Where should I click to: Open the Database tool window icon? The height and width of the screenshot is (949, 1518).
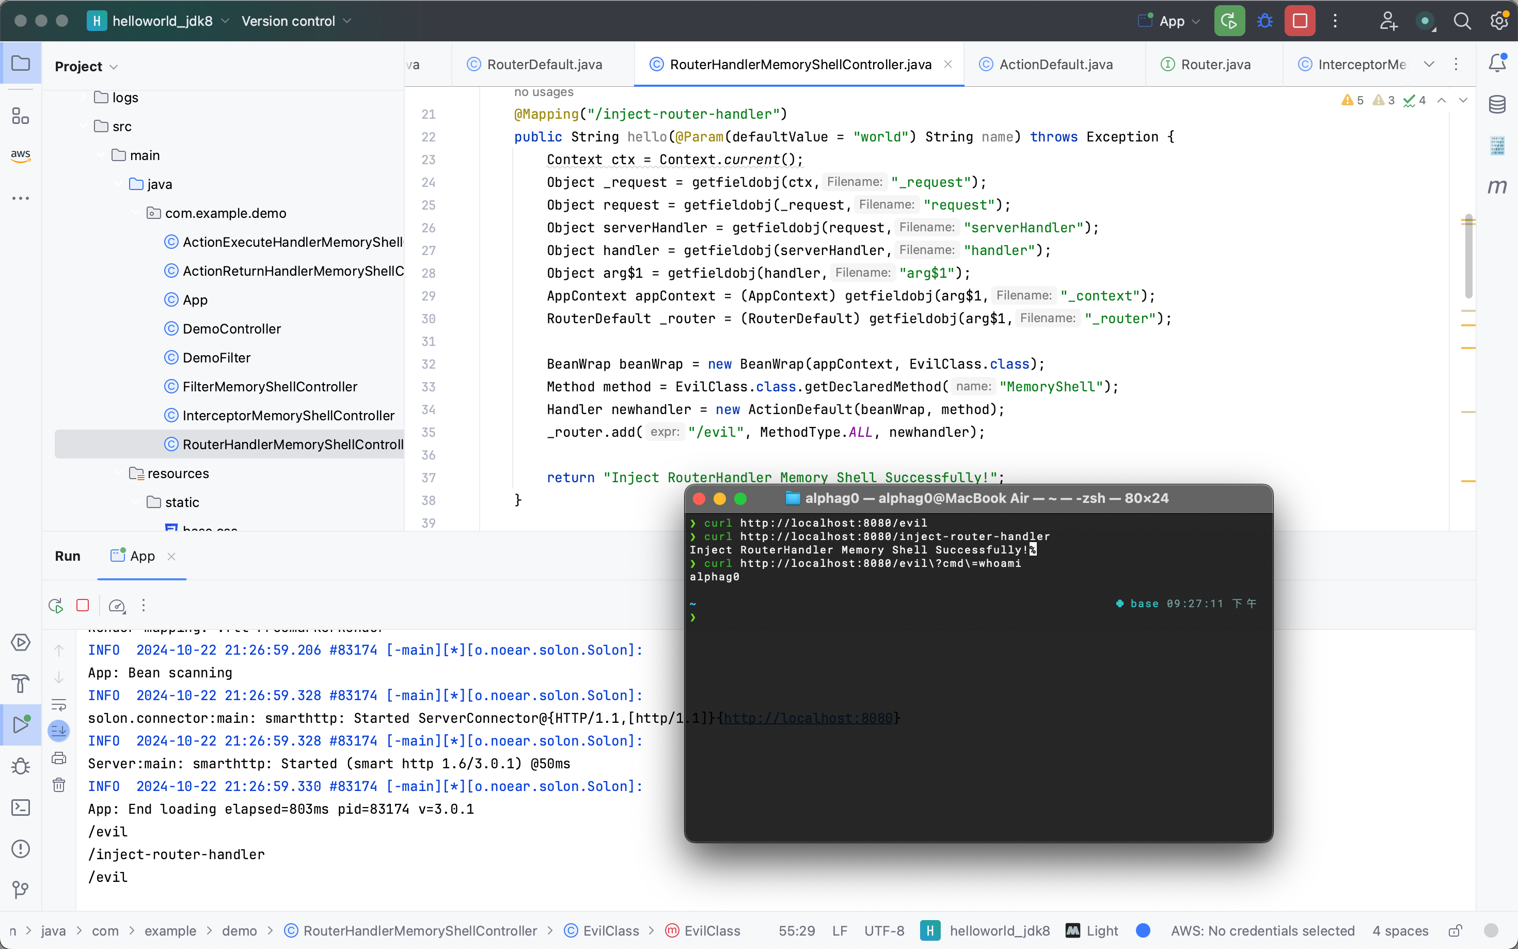pyautogui.click(x=1497, y=104)
